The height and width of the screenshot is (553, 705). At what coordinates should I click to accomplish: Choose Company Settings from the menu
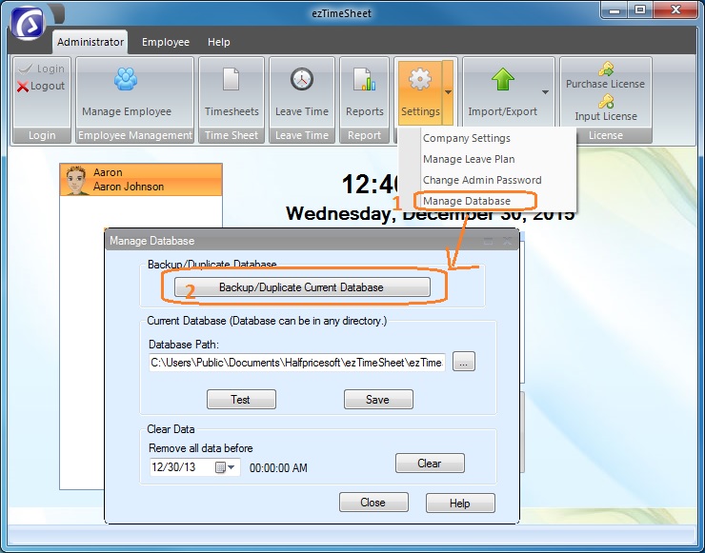click(x=467, y=138)
